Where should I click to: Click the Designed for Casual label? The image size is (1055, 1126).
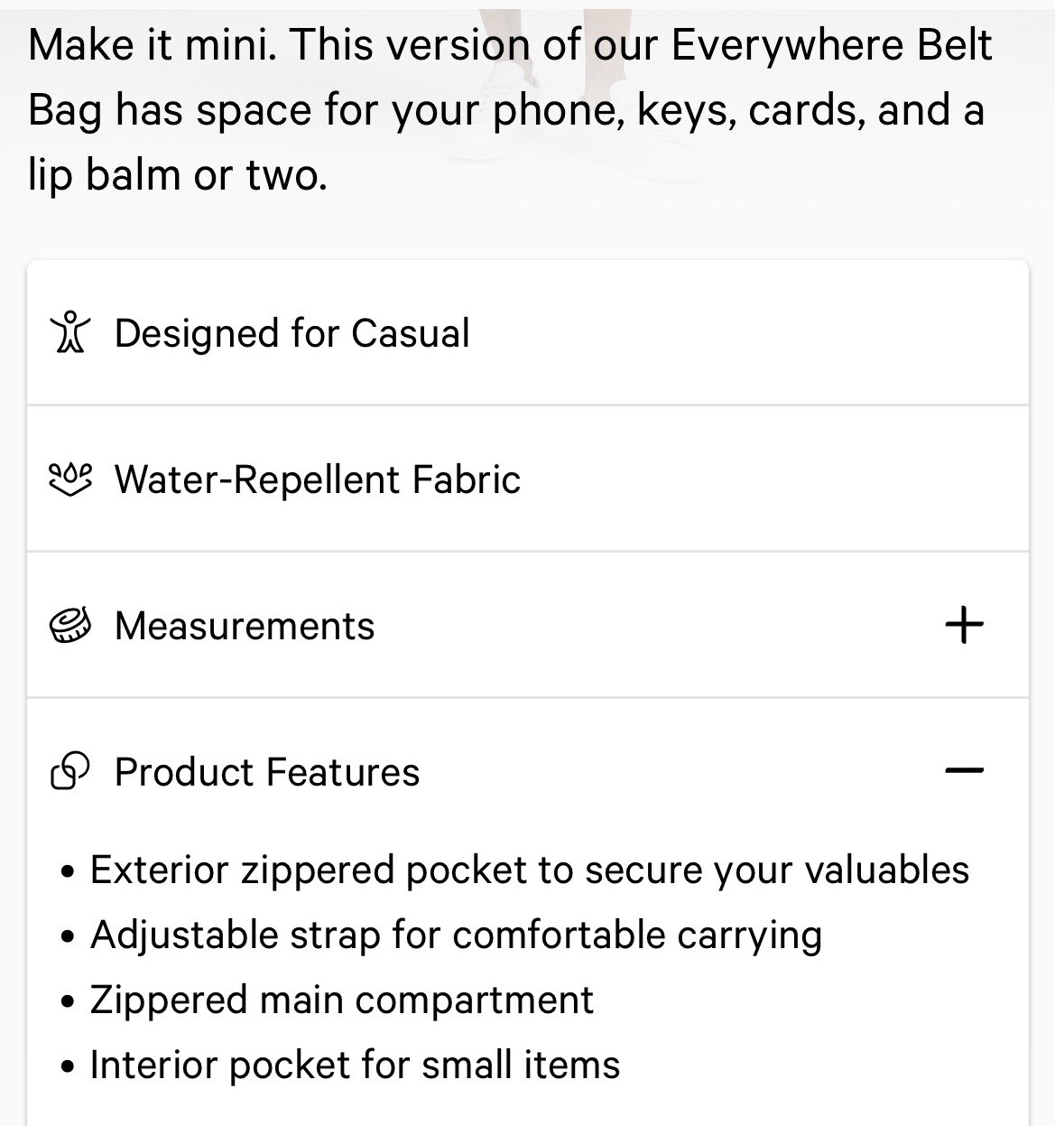[292, 333]
